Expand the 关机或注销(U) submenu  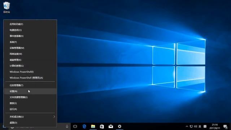click(30, 117)
